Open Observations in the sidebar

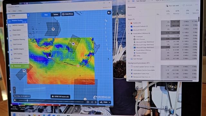click(18, 30)
